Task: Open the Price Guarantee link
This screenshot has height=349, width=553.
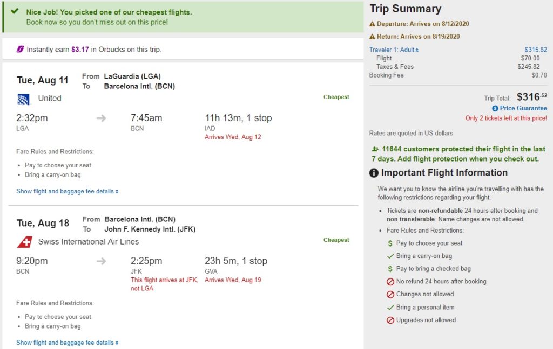Action: coord(523,108)
